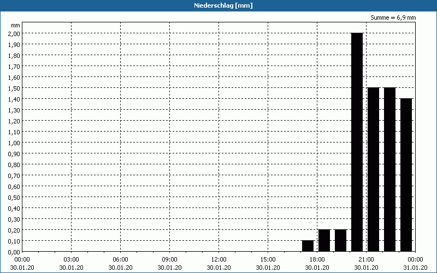Click the Summe = 6,9 mm label
Image resolution: width=437 pixels, height=273 pixels.
tap(393, 18)
